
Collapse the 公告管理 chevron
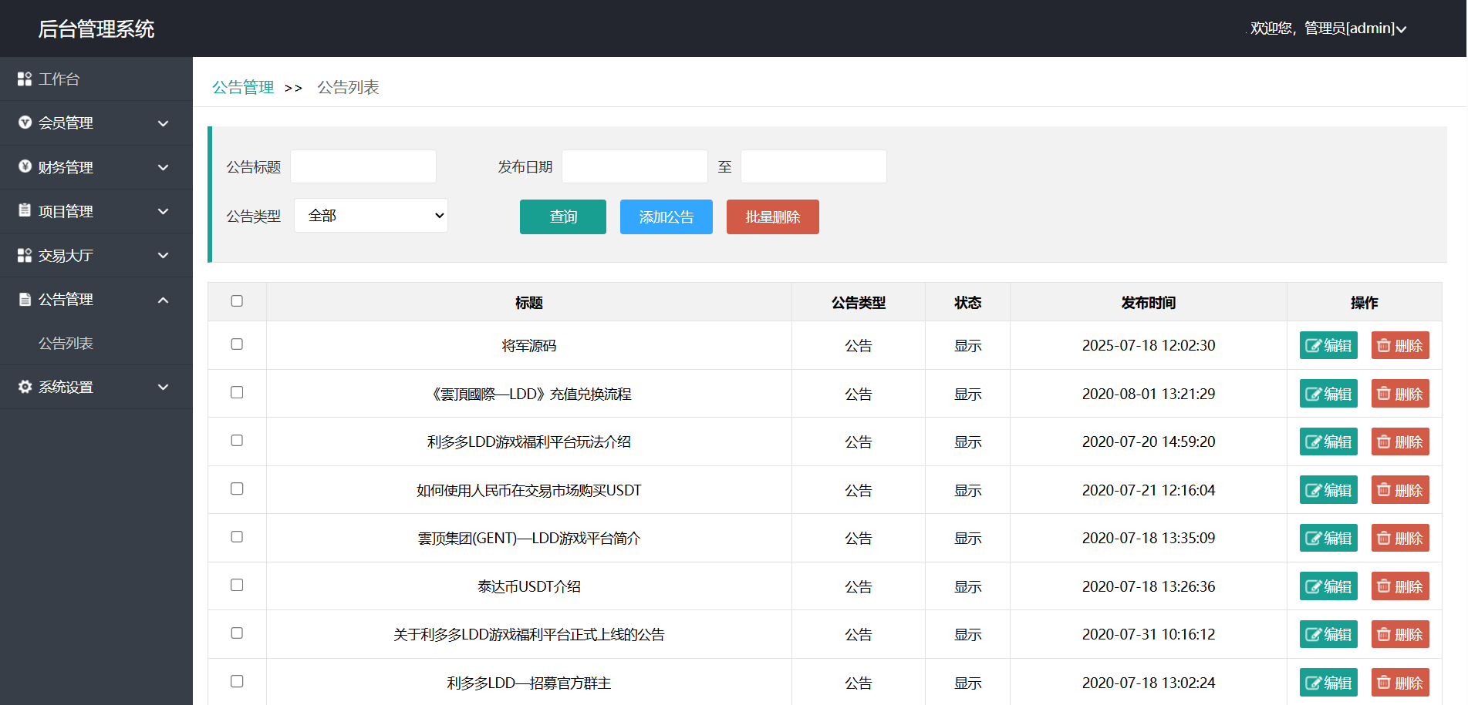point(164,300)
